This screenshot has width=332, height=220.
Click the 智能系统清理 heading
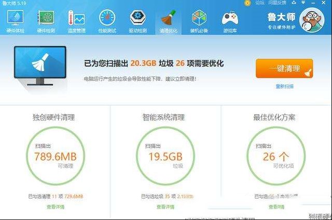[163, 117]
